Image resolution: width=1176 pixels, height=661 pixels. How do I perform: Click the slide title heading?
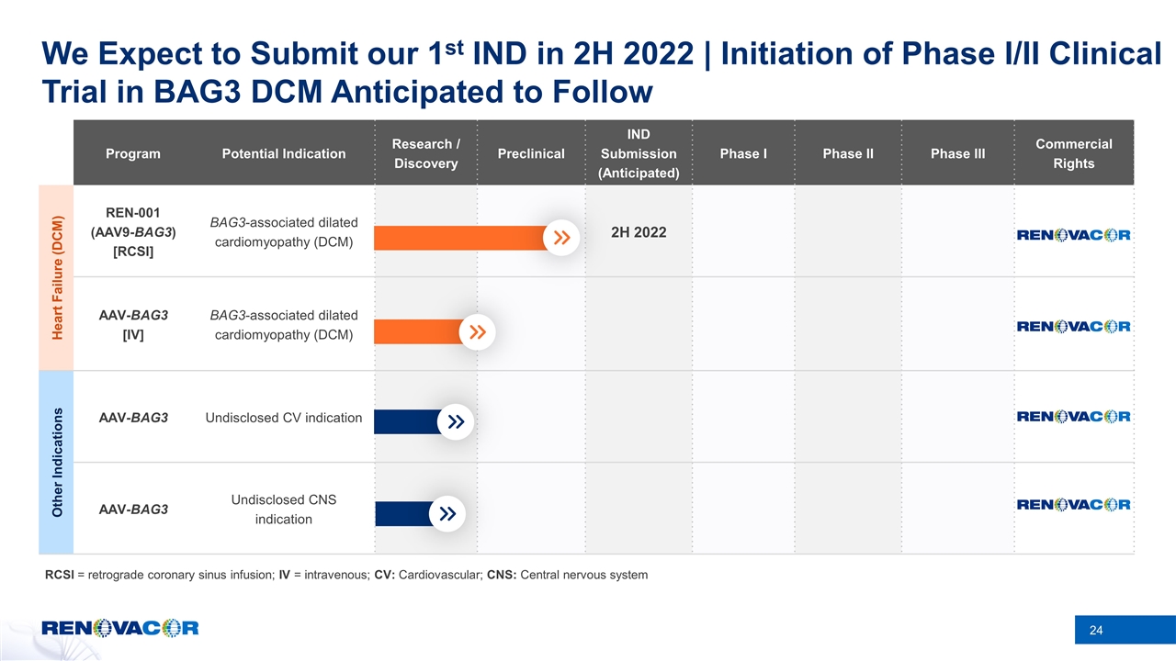602,73
